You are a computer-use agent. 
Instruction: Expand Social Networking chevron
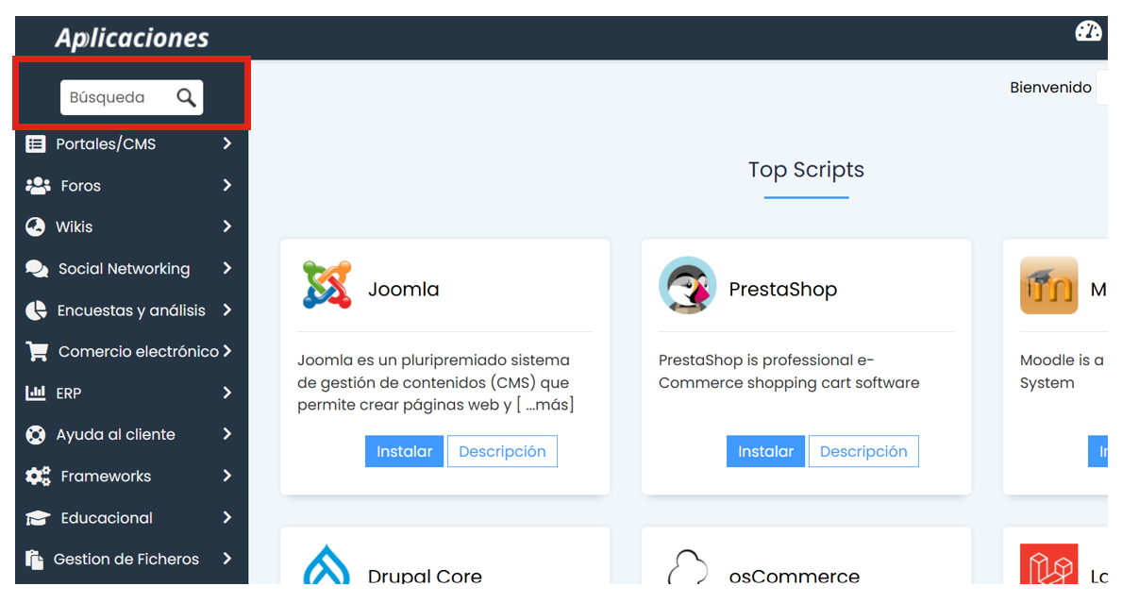point(226,268)
